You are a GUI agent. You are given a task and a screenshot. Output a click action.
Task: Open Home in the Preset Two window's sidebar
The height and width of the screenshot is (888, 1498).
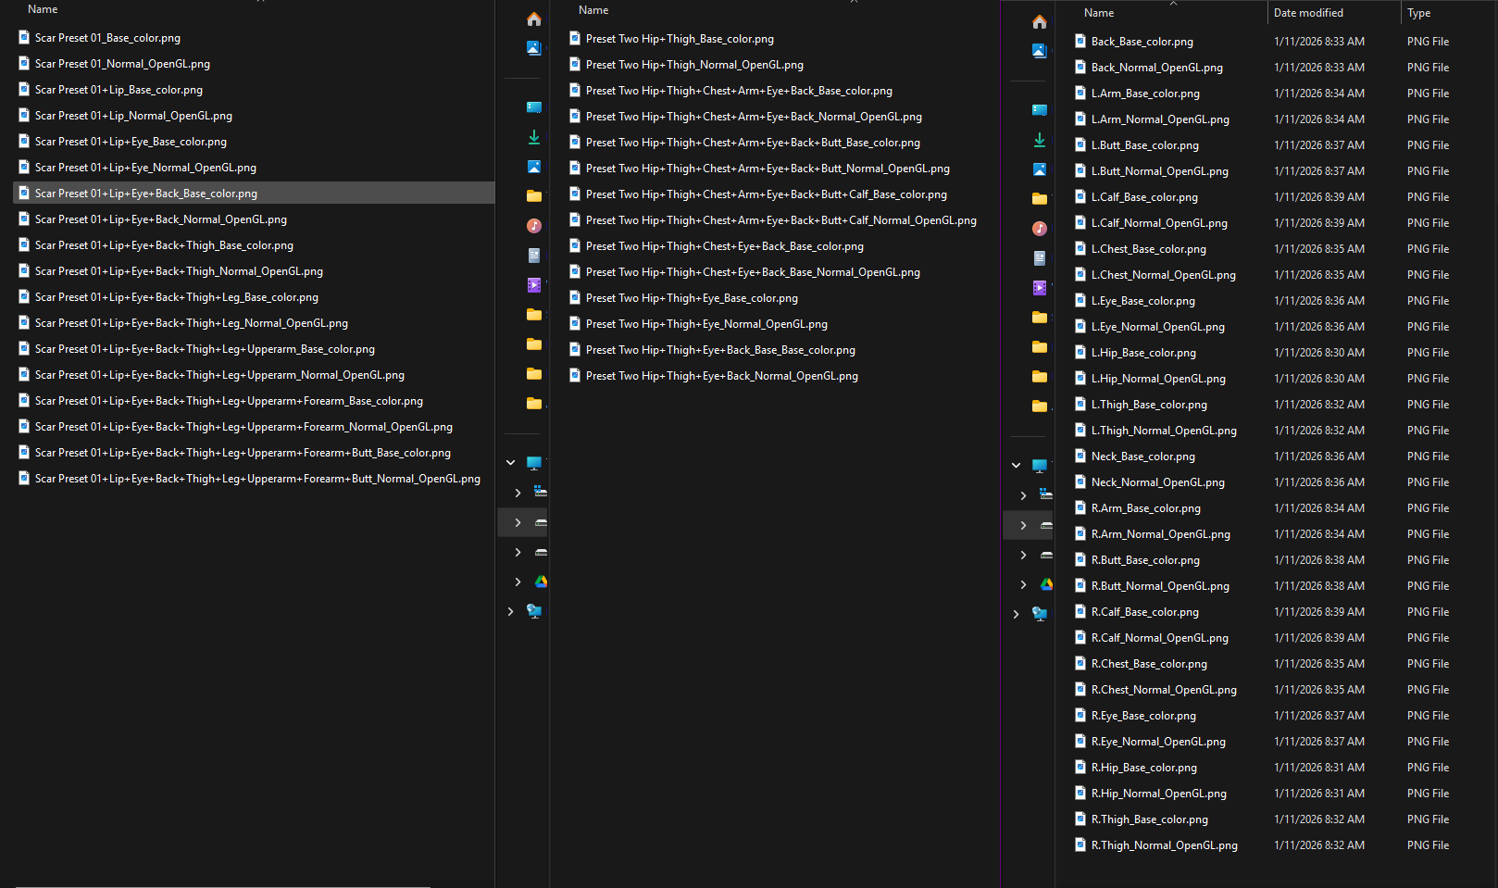534,19
